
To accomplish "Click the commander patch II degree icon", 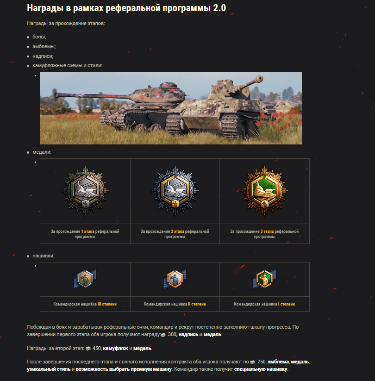I will 175,279.
